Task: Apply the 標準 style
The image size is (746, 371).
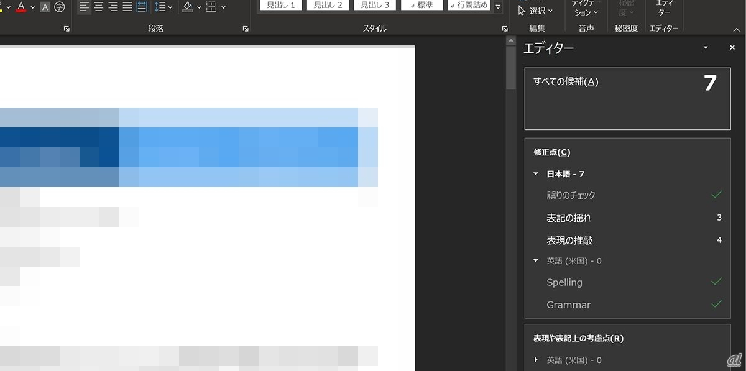Action: coord(421,5)
